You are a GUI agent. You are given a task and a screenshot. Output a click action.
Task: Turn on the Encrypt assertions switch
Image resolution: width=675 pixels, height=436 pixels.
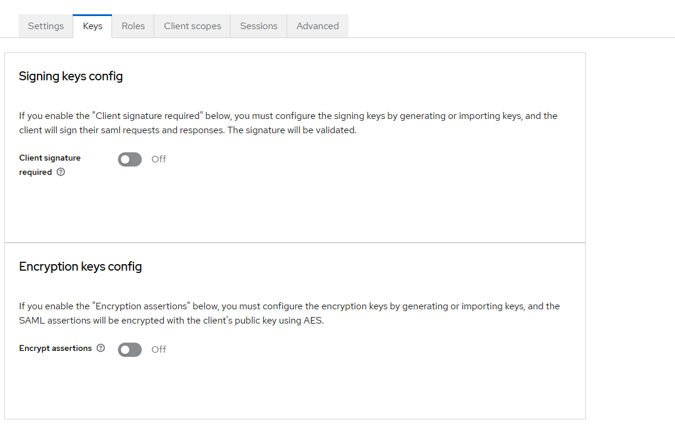pos(130,350)
